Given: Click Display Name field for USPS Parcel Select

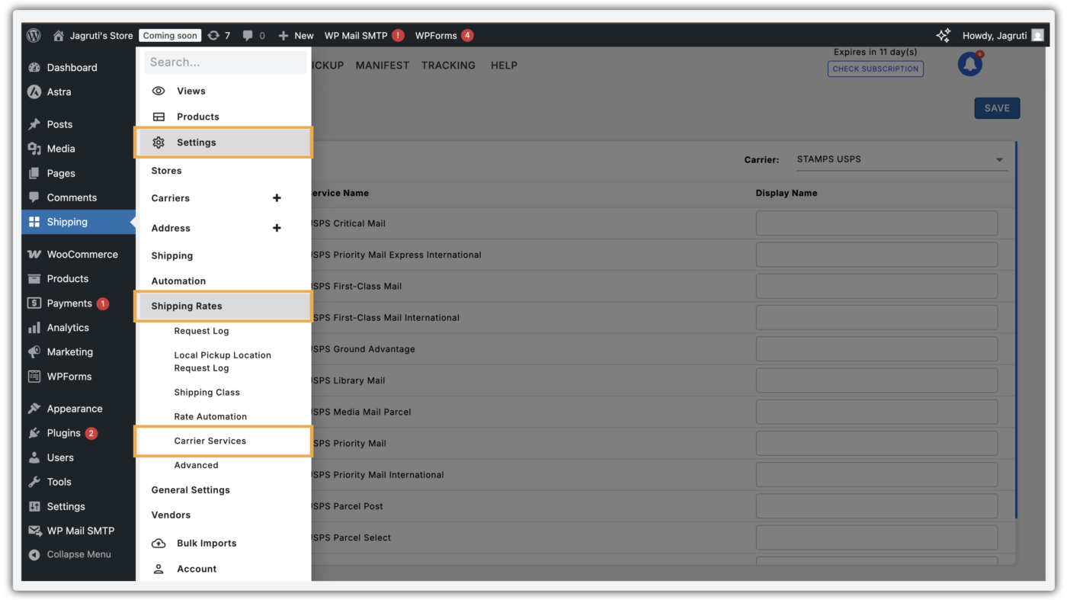Looking at the screenshot, I should pos(876,537).
